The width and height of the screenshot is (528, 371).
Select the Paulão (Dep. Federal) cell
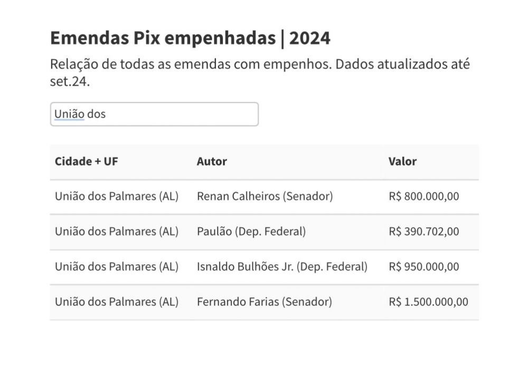pos(251,231)
